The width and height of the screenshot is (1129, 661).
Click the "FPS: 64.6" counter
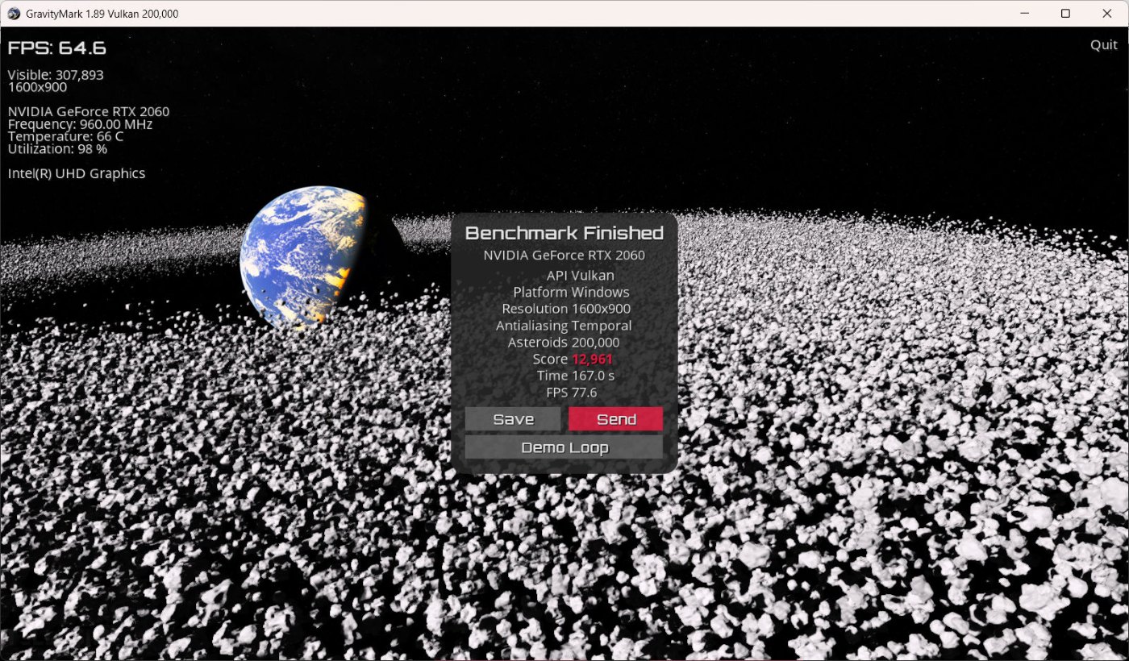[57, 48]
